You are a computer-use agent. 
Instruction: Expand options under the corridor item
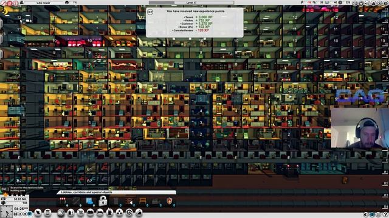(x=80, y=205)
